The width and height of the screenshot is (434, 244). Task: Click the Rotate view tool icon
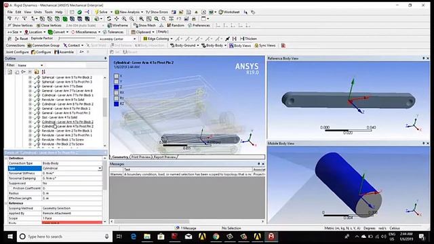click(x=109, y=19)
